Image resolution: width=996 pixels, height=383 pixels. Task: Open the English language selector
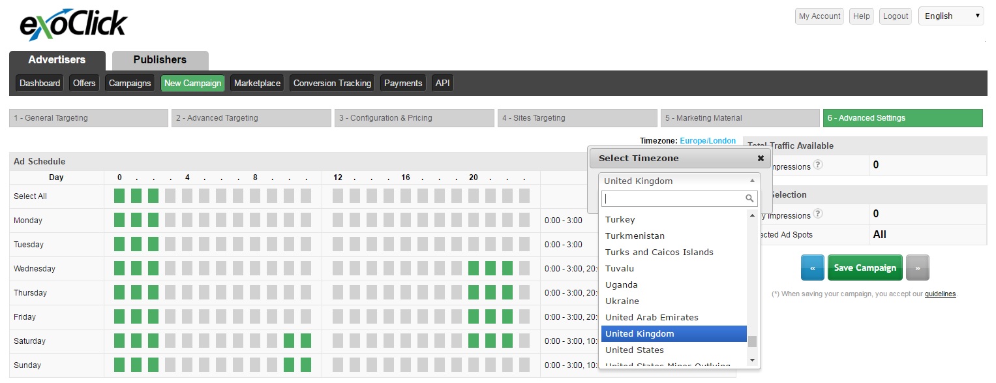point(951,16)
